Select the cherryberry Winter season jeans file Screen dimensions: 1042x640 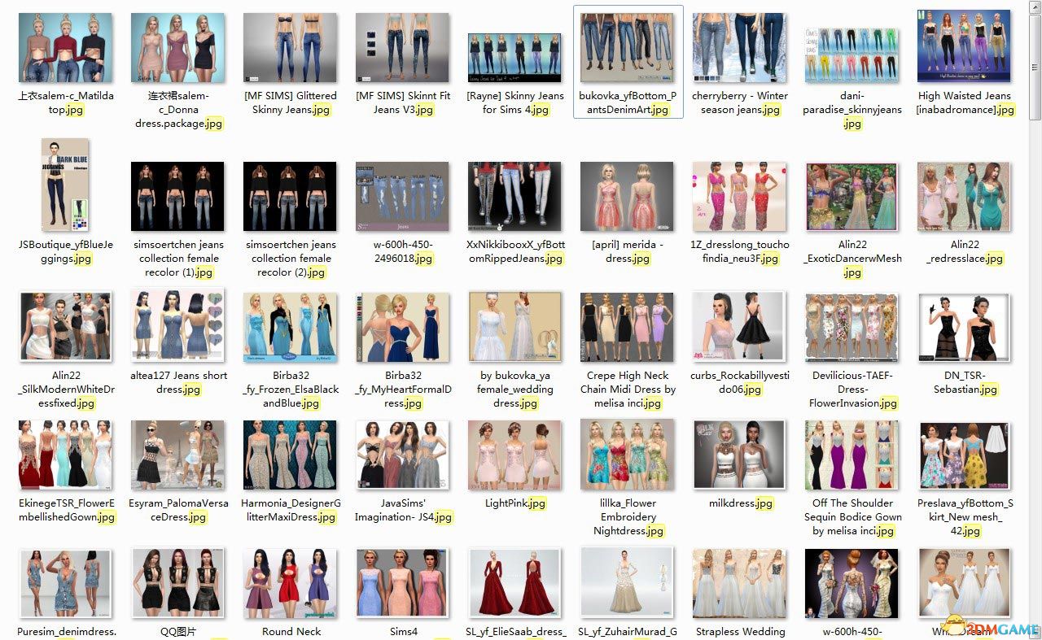coord(739,47)
